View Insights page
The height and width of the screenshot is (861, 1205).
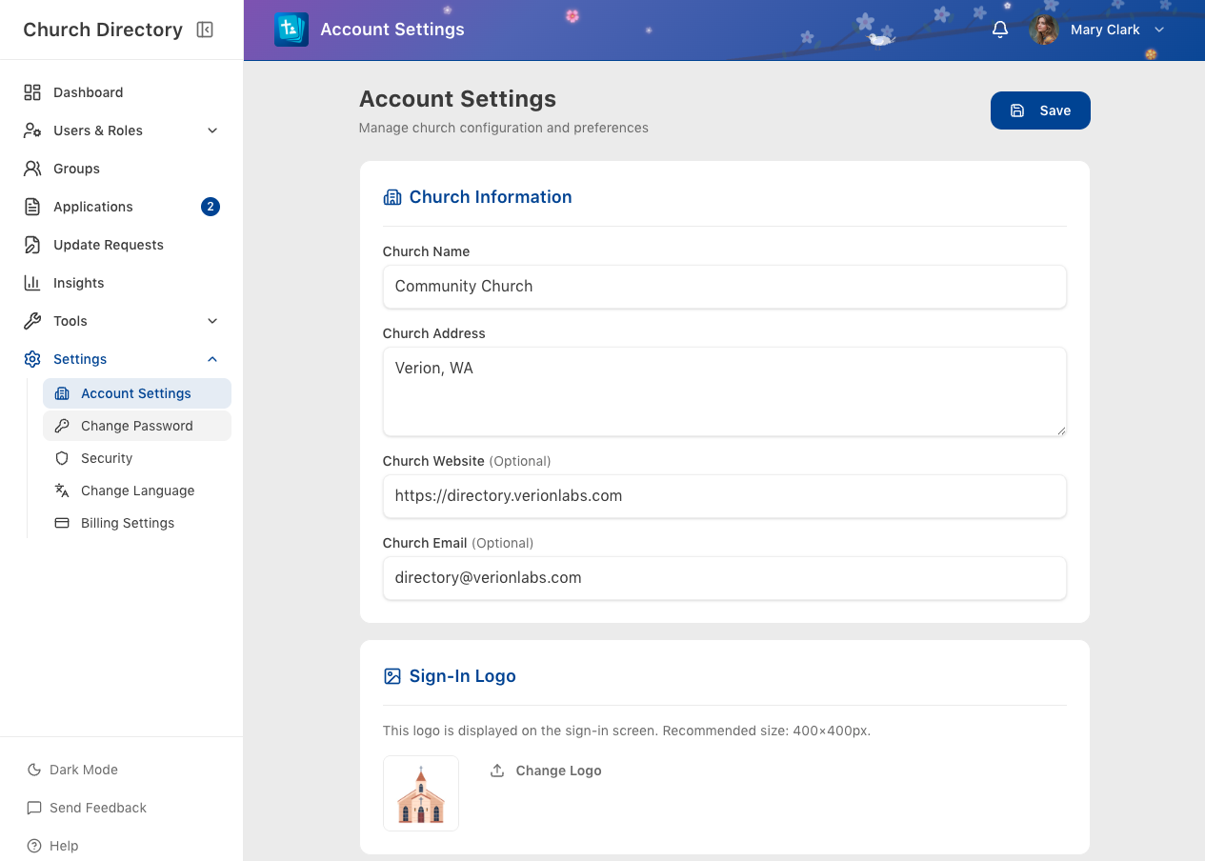click(122, 283)
